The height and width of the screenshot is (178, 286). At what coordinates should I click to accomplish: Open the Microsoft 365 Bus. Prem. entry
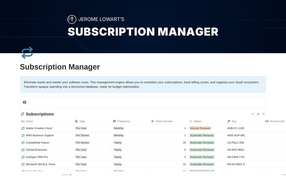tap(41, 164)
